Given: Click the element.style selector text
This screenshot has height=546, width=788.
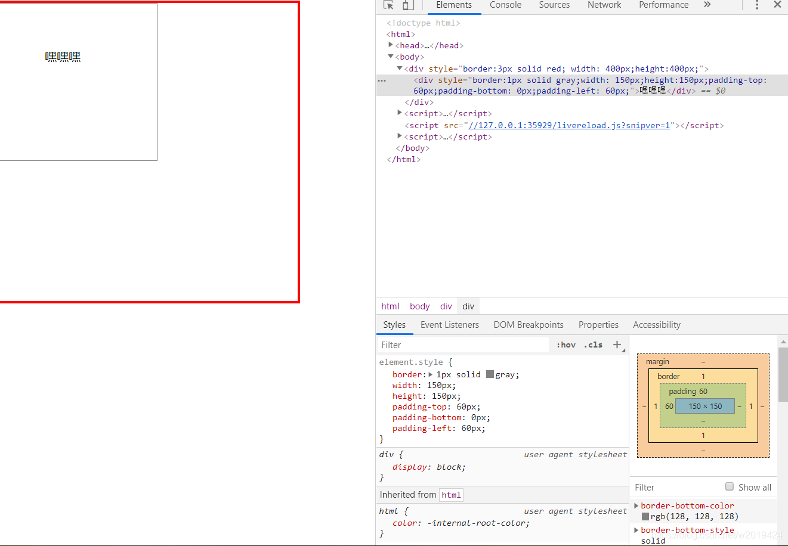Looking at the screenshot, I should pos(411,362).
